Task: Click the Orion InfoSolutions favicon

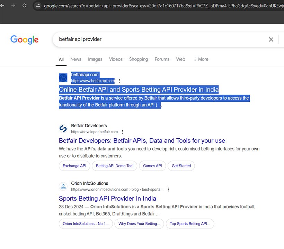Action: 63,186
